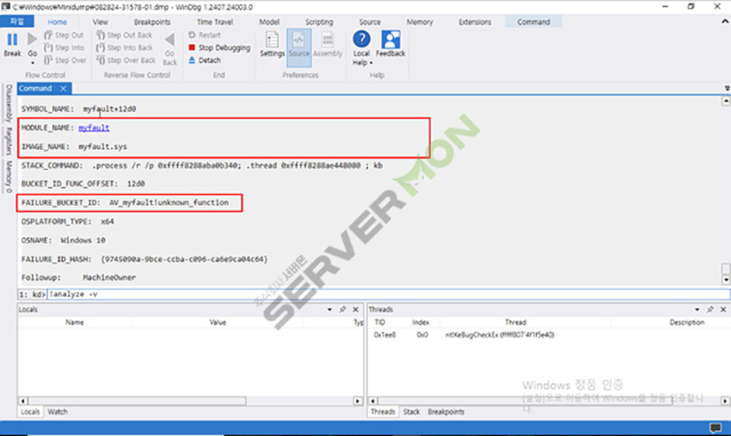Open the Memory 0 side panel
The image size is (731, 436).
8,176
